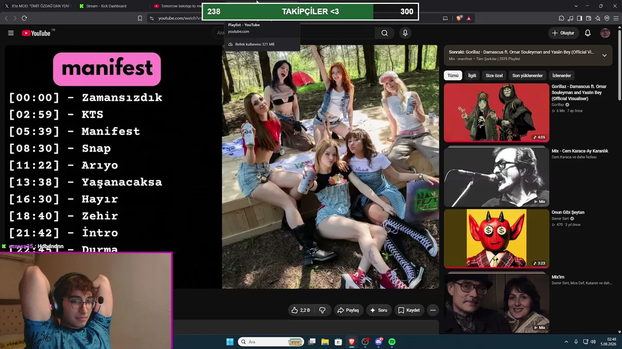
Task: Open Onun Gibi Şeytan red devil thumbnail
Action: (496, 238)
